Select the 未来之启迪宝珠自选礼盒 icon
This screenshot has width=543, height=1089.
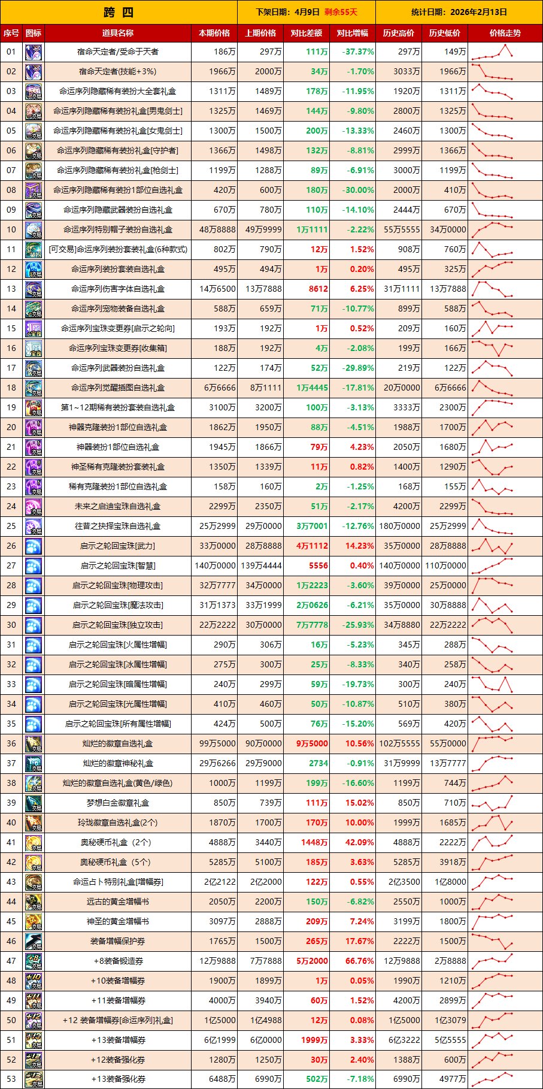click(34, 507)
